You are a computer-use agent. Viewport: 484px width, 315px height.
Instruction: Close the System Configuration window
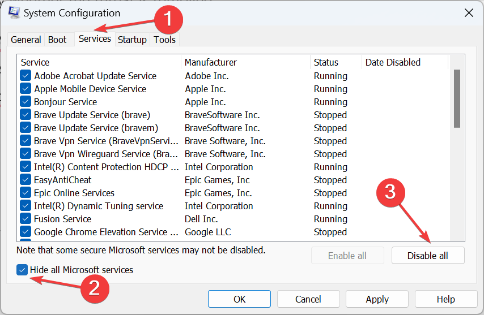coord(468,12)
